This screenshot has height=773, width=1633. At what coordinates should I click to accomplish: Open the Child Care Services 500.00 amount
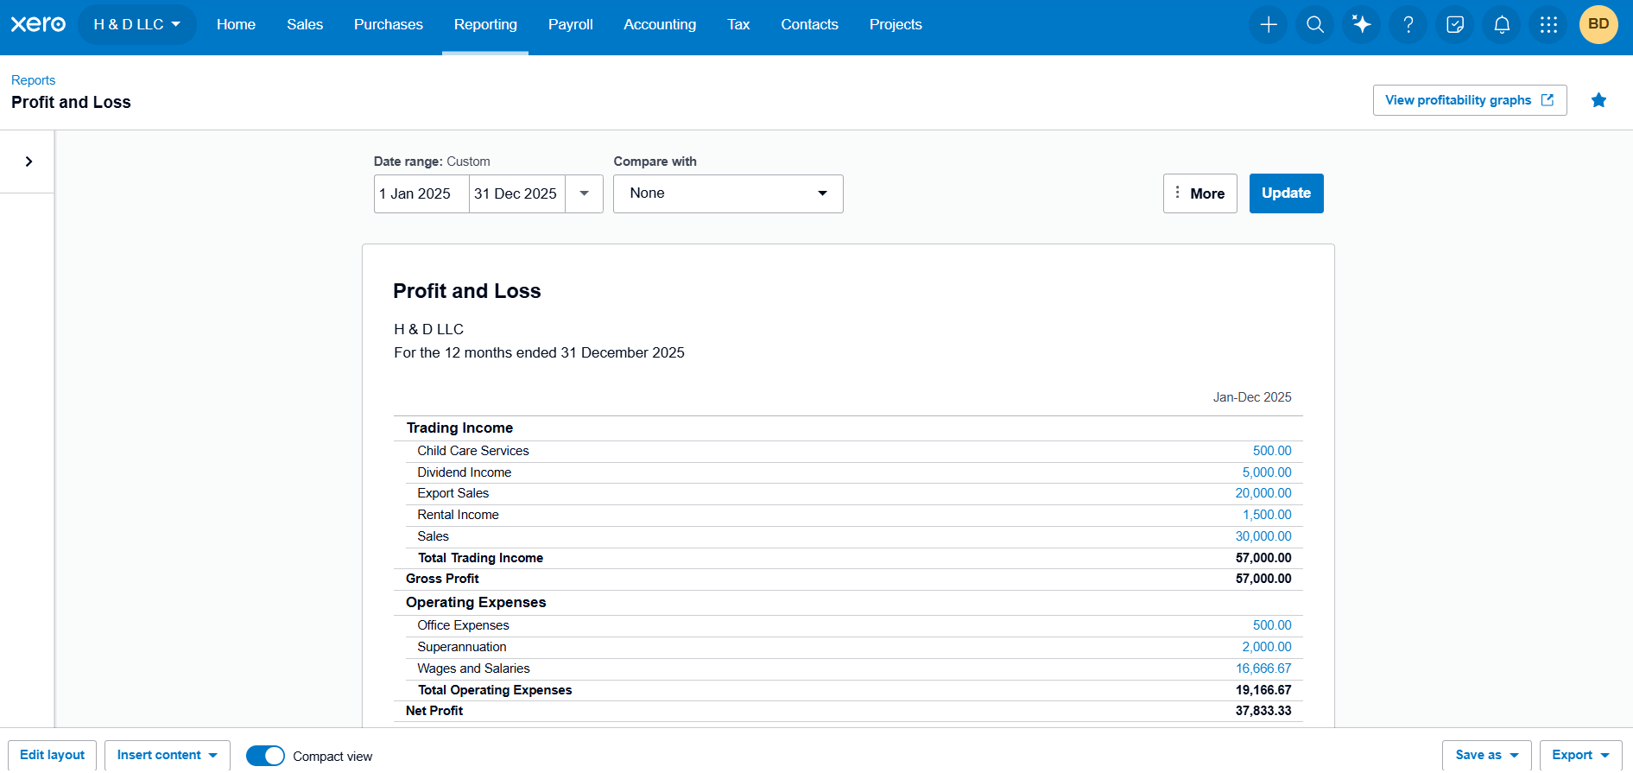[x=1272, y=451]
